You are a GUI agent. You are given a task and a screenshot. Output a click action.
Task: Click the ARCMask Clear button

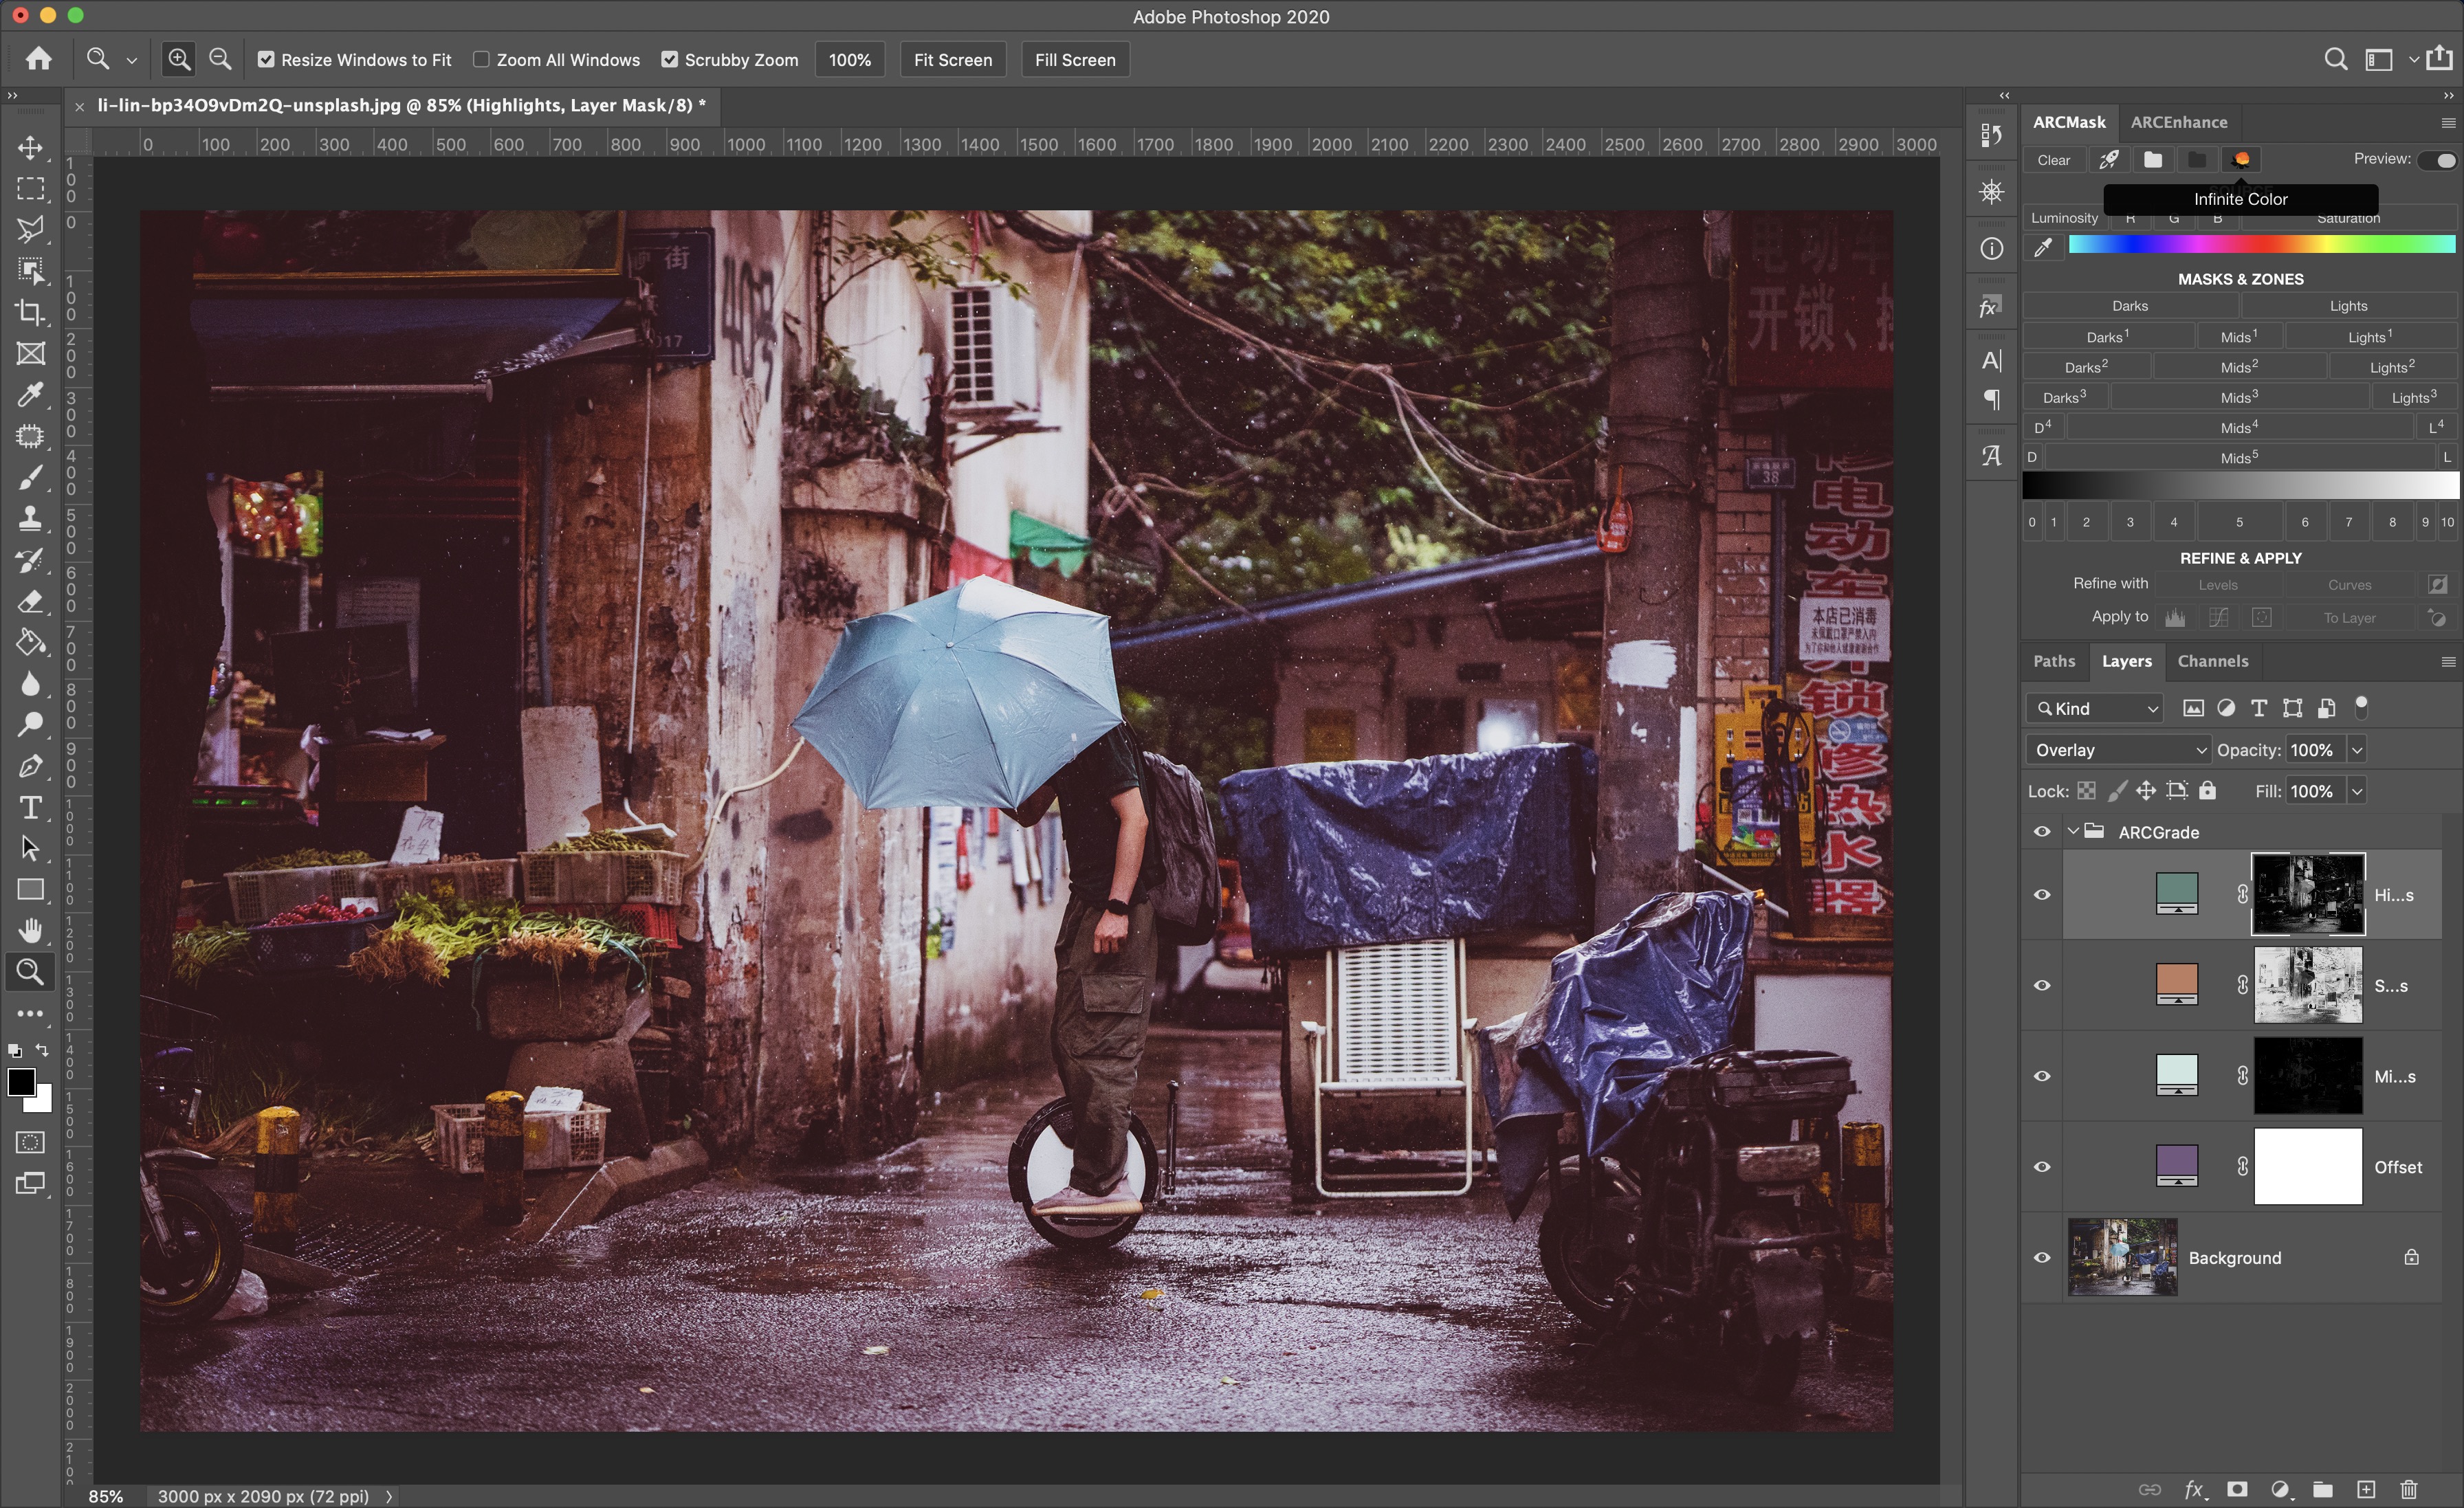tap(2053, 160)
